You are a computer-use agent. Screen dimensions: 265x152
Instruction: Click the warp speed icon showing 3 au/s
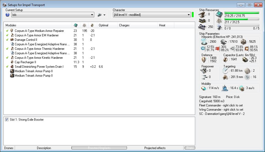[x=242, y=88]
